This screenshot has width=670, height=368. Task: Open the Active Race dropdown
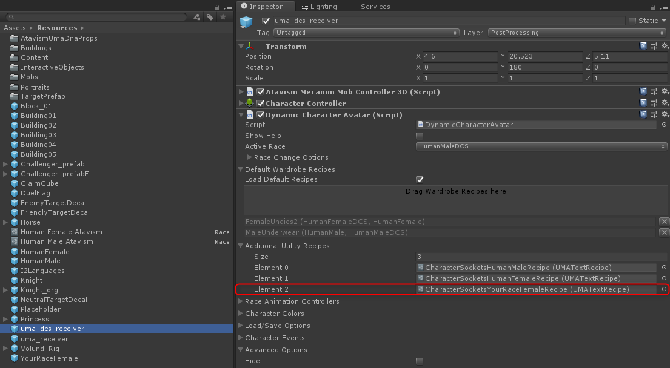click(541, 146)
